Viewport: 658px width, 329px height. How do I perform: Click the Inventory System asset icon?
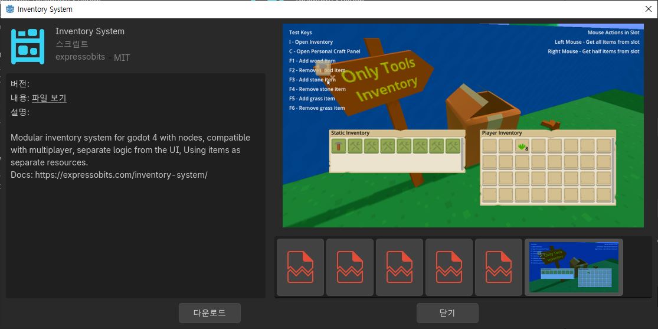point(28,46)
